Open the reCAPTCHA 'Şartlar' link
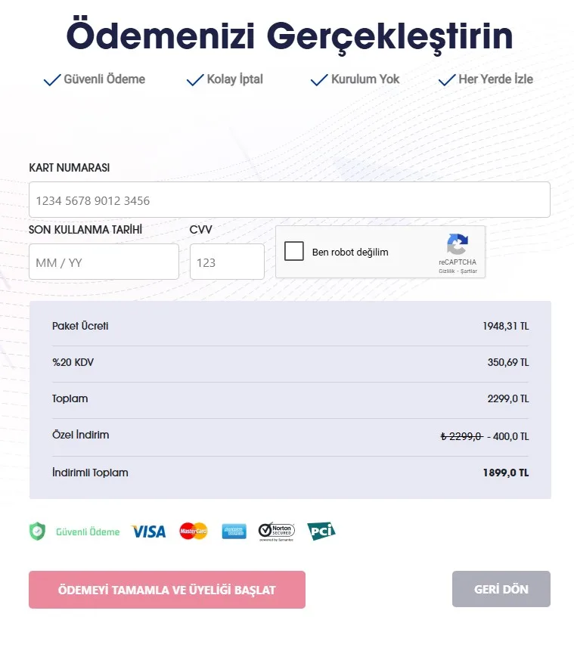Screen dimensions: 574x654 click(x=469, y=271)
